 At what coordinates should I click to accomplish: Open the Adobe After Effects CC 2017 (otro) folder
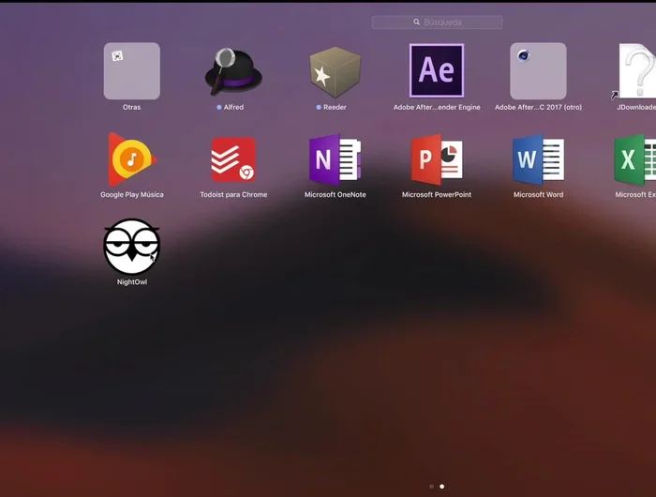click(x=539, y=70)
